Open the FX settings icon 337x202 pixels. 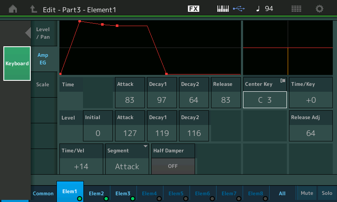[193, 9]
